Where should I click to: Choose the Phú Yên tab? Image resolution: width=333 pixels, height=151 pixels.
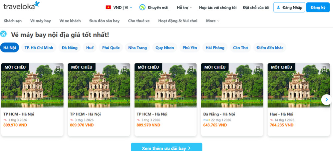click(190, 47)
